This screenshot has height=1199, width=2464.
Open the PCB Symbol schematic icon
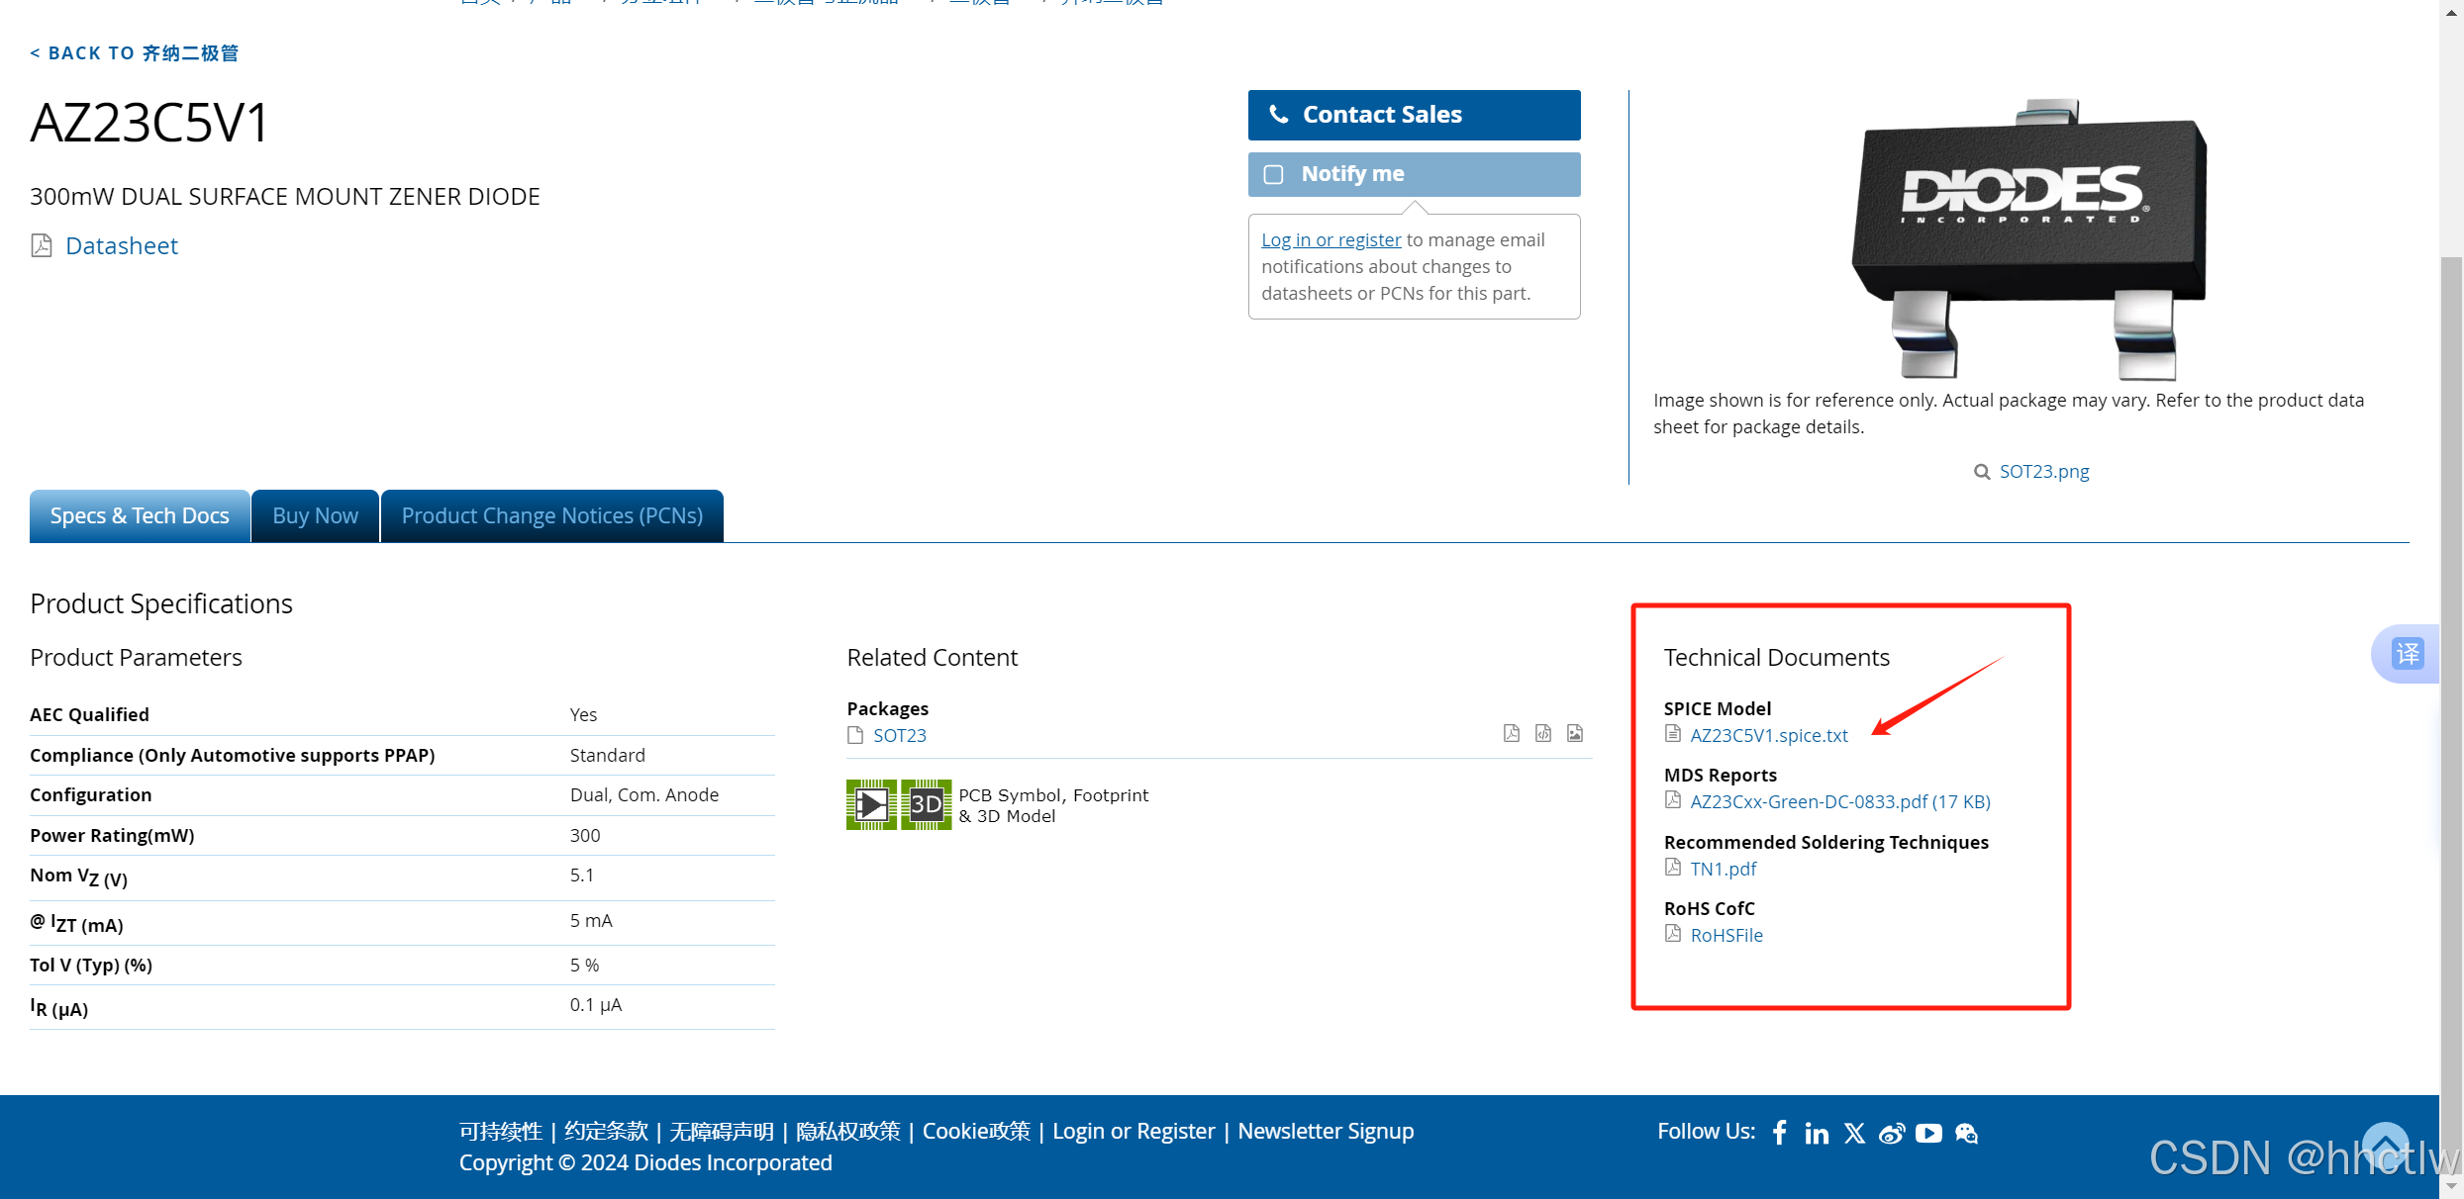coord(871,804)
